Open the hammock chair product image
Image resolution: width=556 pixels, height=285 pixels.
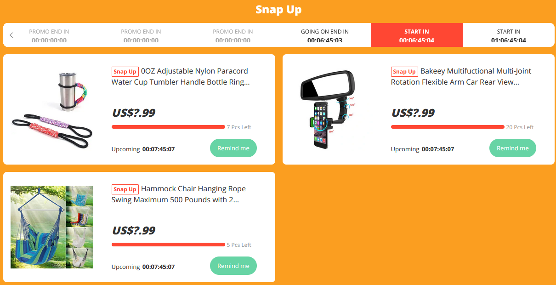tap(52, 227)
